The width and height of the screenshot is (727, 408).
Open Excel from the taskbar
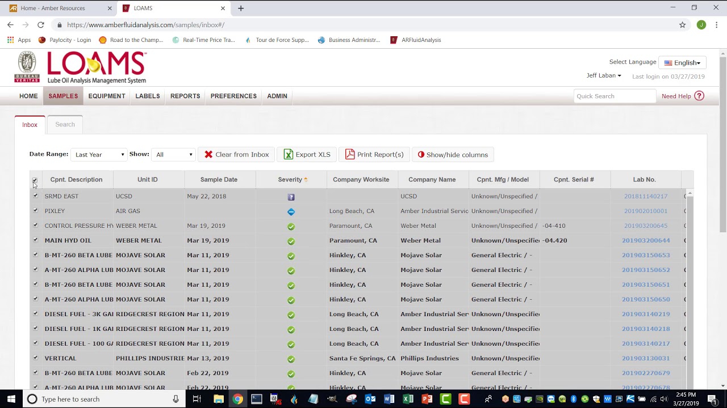408,399
